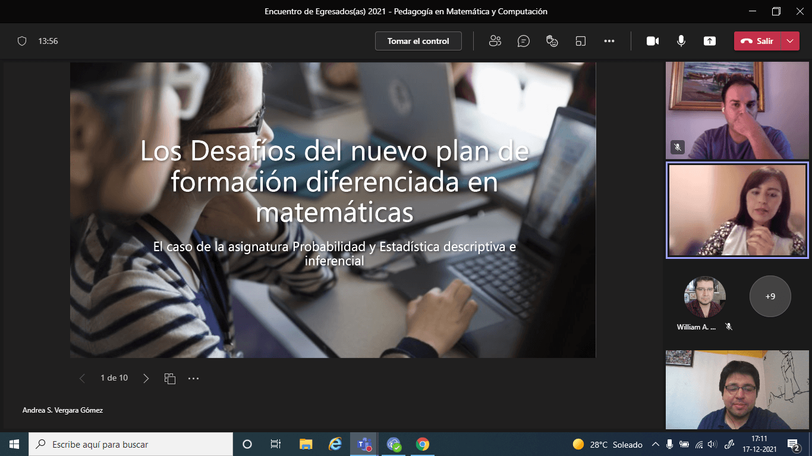
Task: Open Microsoft Teams in the taskbar
Action: tap(364, 444)
